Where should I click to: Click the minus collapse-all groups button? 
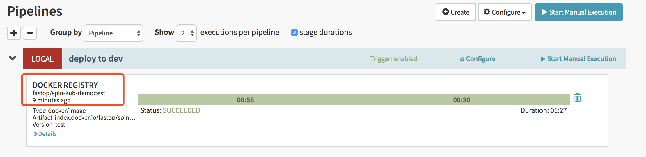[30, 33]
